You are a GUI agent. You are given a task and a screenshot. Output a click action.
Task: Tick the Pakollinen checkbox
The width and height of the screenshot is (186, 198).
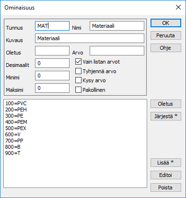tap(78, 90)
